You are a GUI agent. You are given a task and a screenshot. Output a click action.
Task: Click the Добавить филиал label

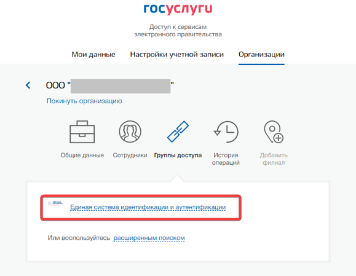coord(274,159)
